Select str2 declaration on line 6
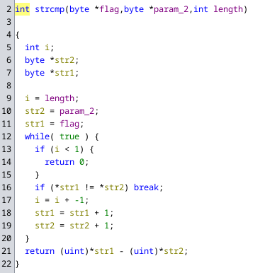 (64, 60)
